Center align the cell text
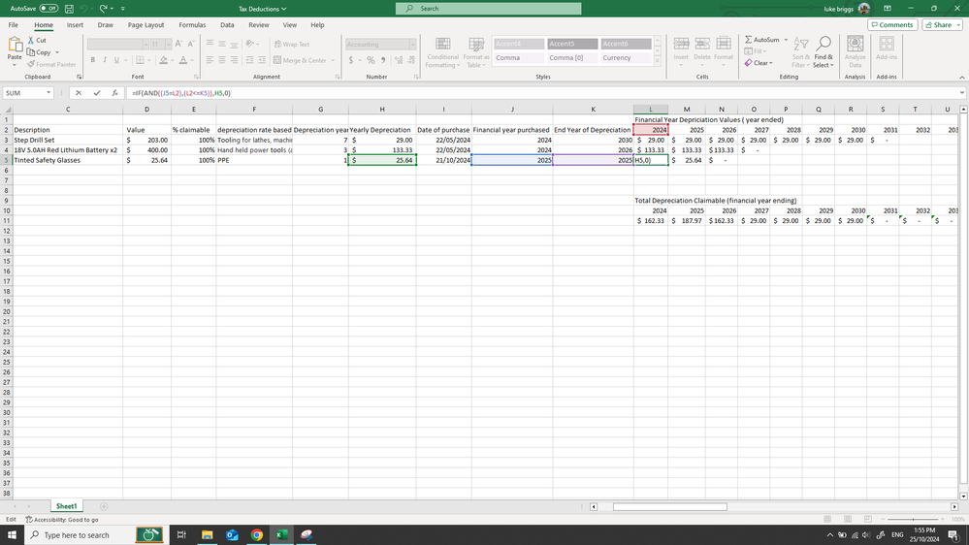 (x=222, y=60)
